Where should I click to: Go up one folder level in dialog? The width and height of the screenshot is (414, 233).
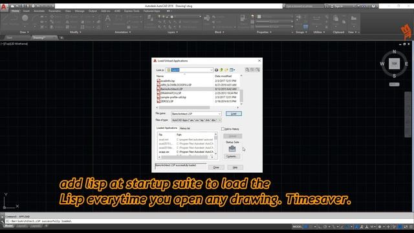pyautogui.click(x=221, y=70)
